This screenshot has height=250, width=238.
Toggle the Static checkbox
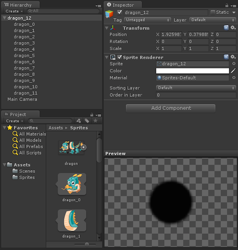(213, 12)
